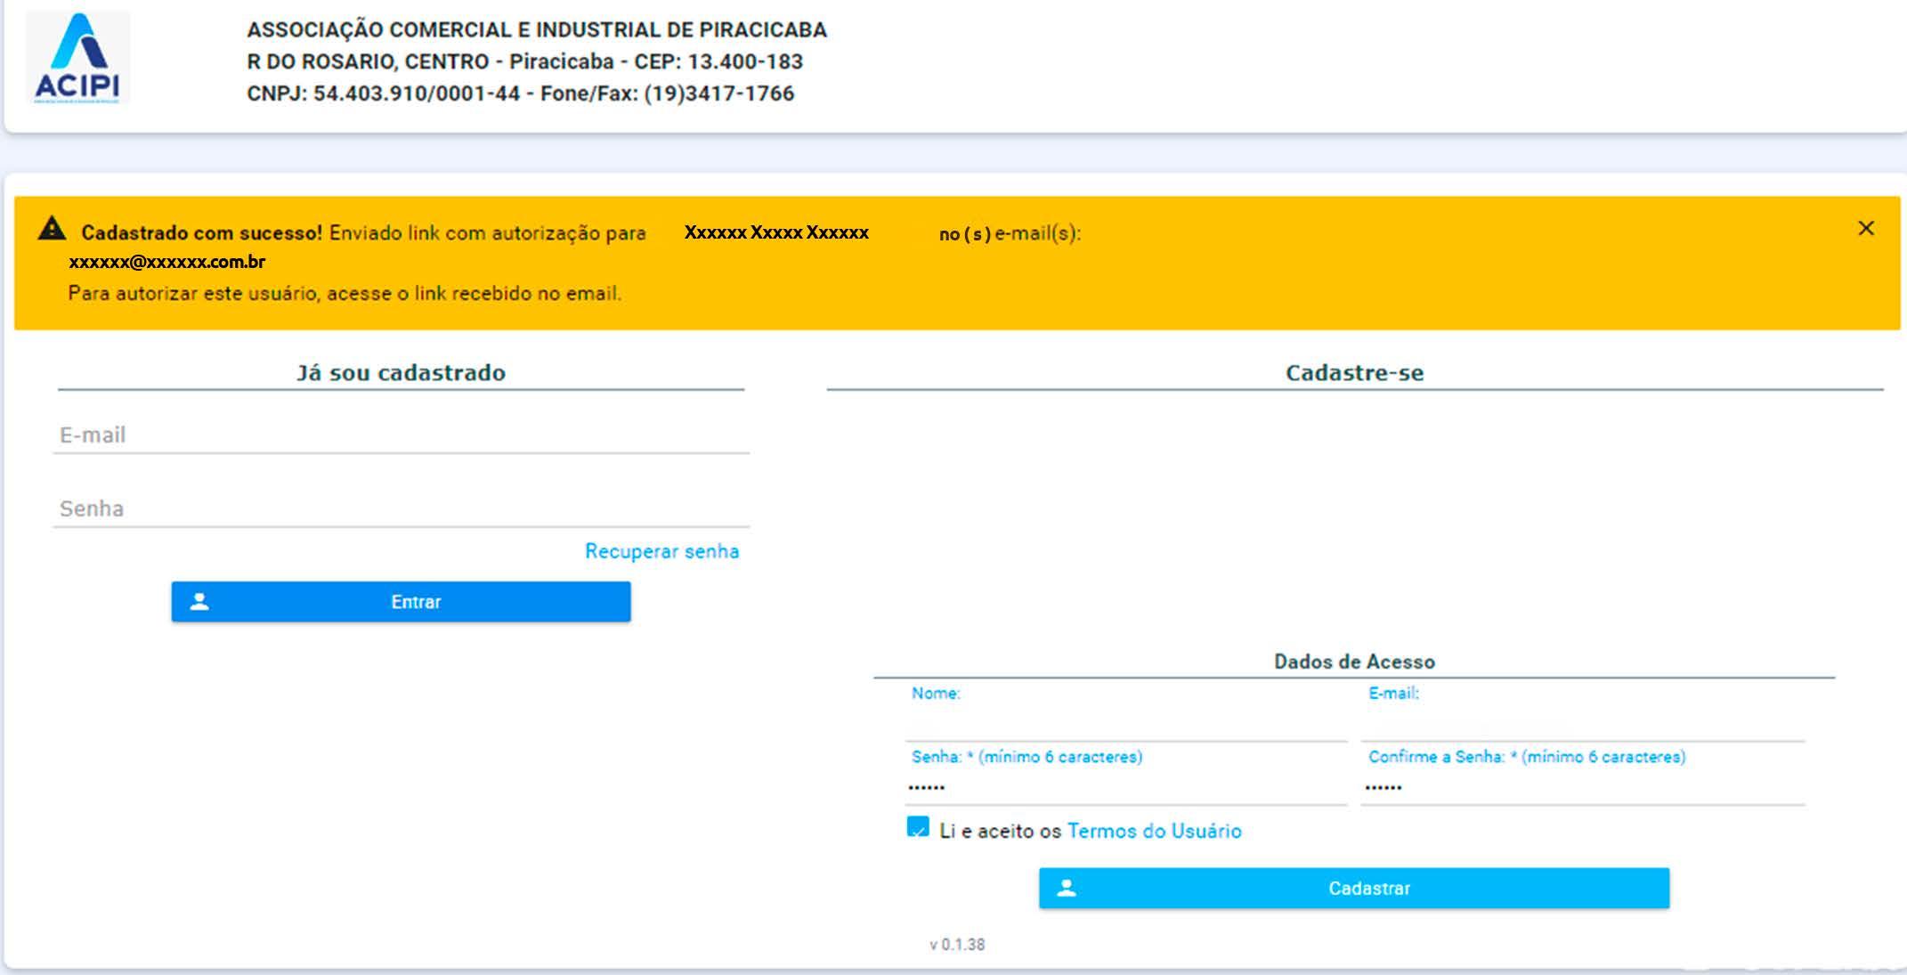This screenshot has width=1907, height=975.
Task: Focus the login E-mail field
Action: pos(401,435)
